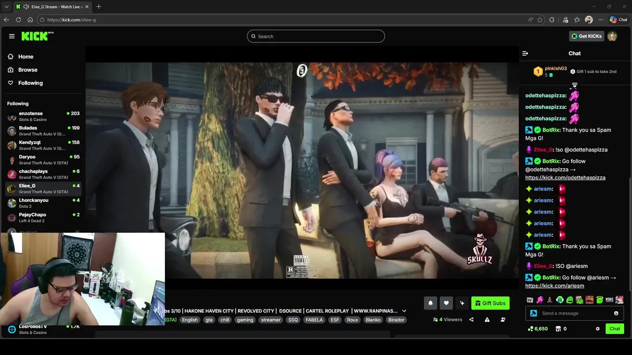Open a new browser tab
The image size is (632, 355).
pos(99,6)
